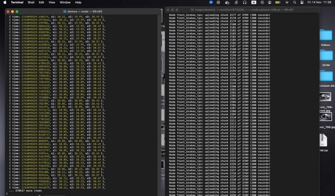The width and height of the screenshot is (335, 196).
Task: Click the Zoom icon in menu bar
Action: pyautogui.click(x=211, y=2)
